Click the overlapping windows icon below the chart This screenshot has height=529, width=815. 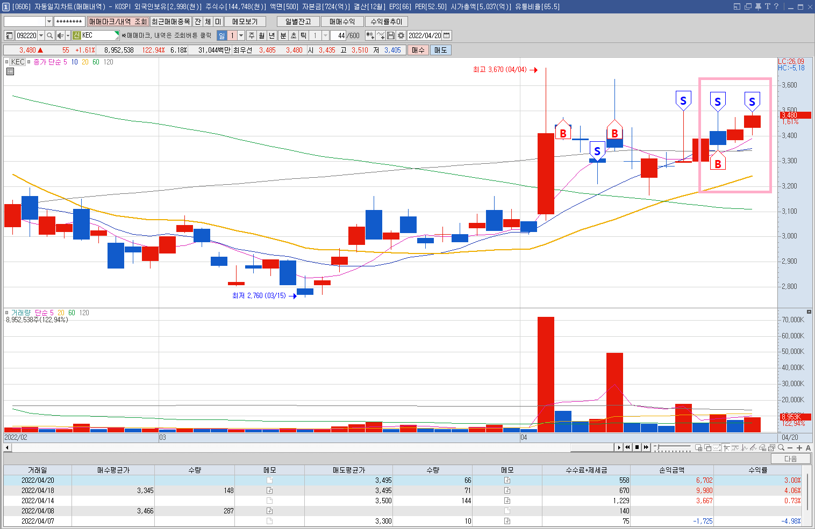tap(707, 447)
